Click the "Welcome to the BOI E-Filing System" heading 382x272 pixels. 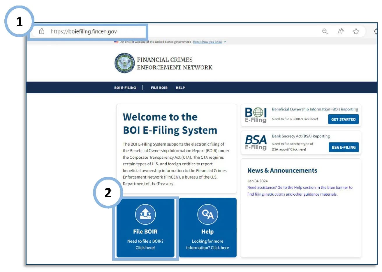[x=170, y=124]
